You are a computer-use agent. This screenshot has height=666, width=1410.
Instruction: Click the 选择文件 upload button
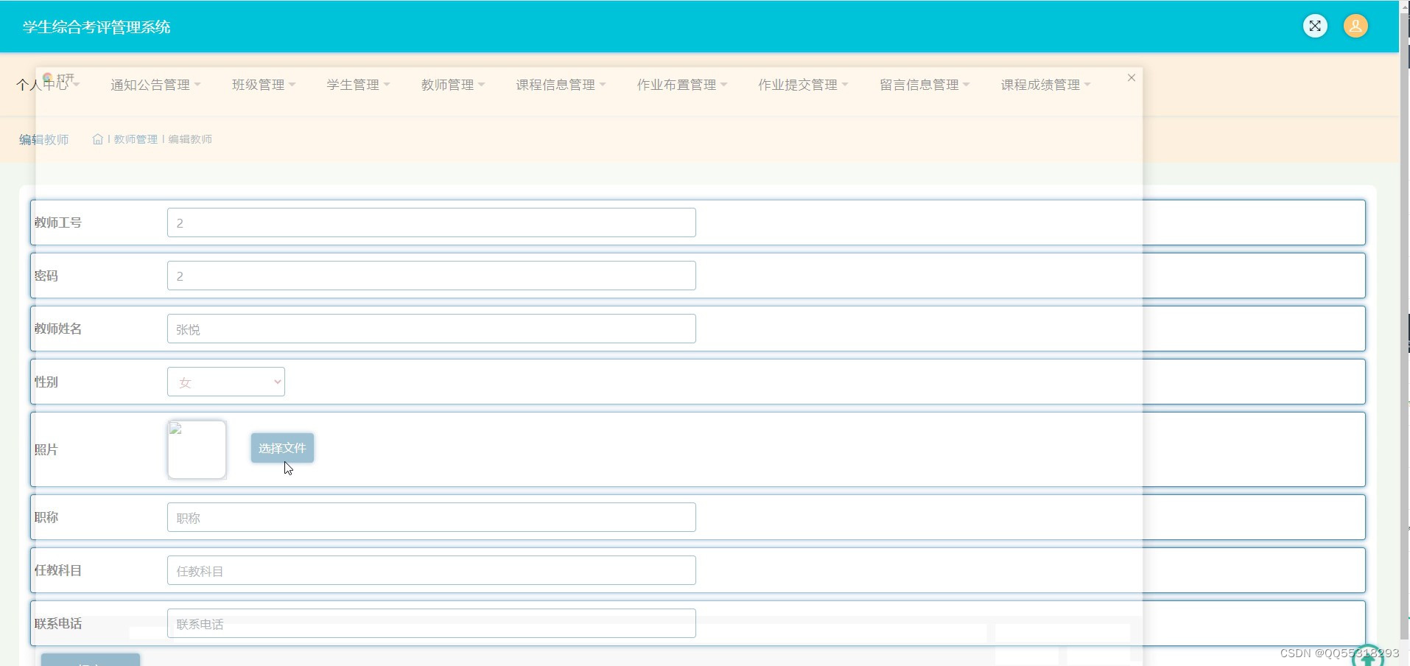pos(282,448)
